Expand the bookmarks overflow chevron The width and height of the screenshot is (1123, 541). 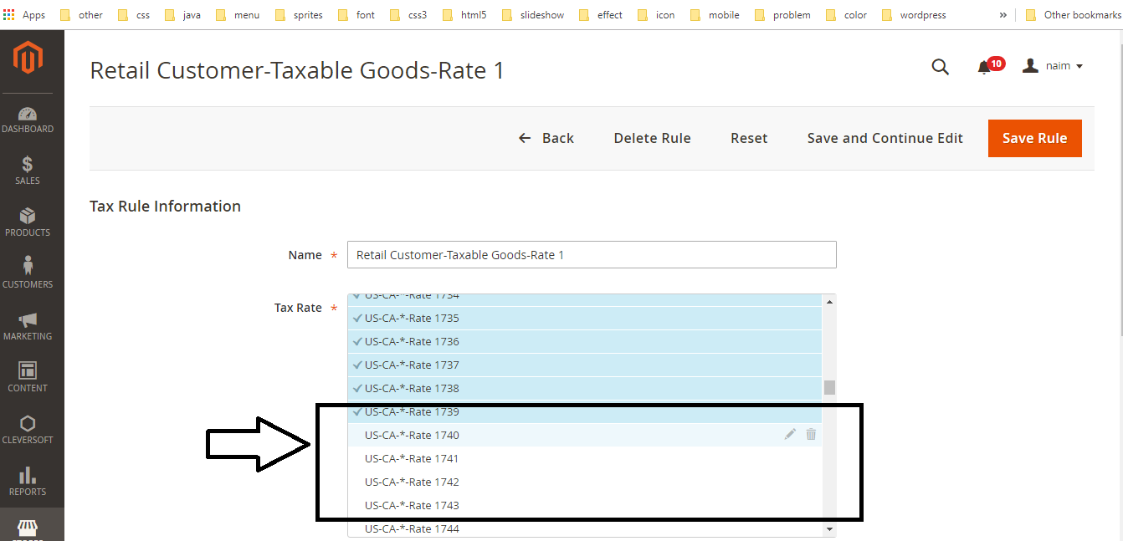(x=1003, y=15)
